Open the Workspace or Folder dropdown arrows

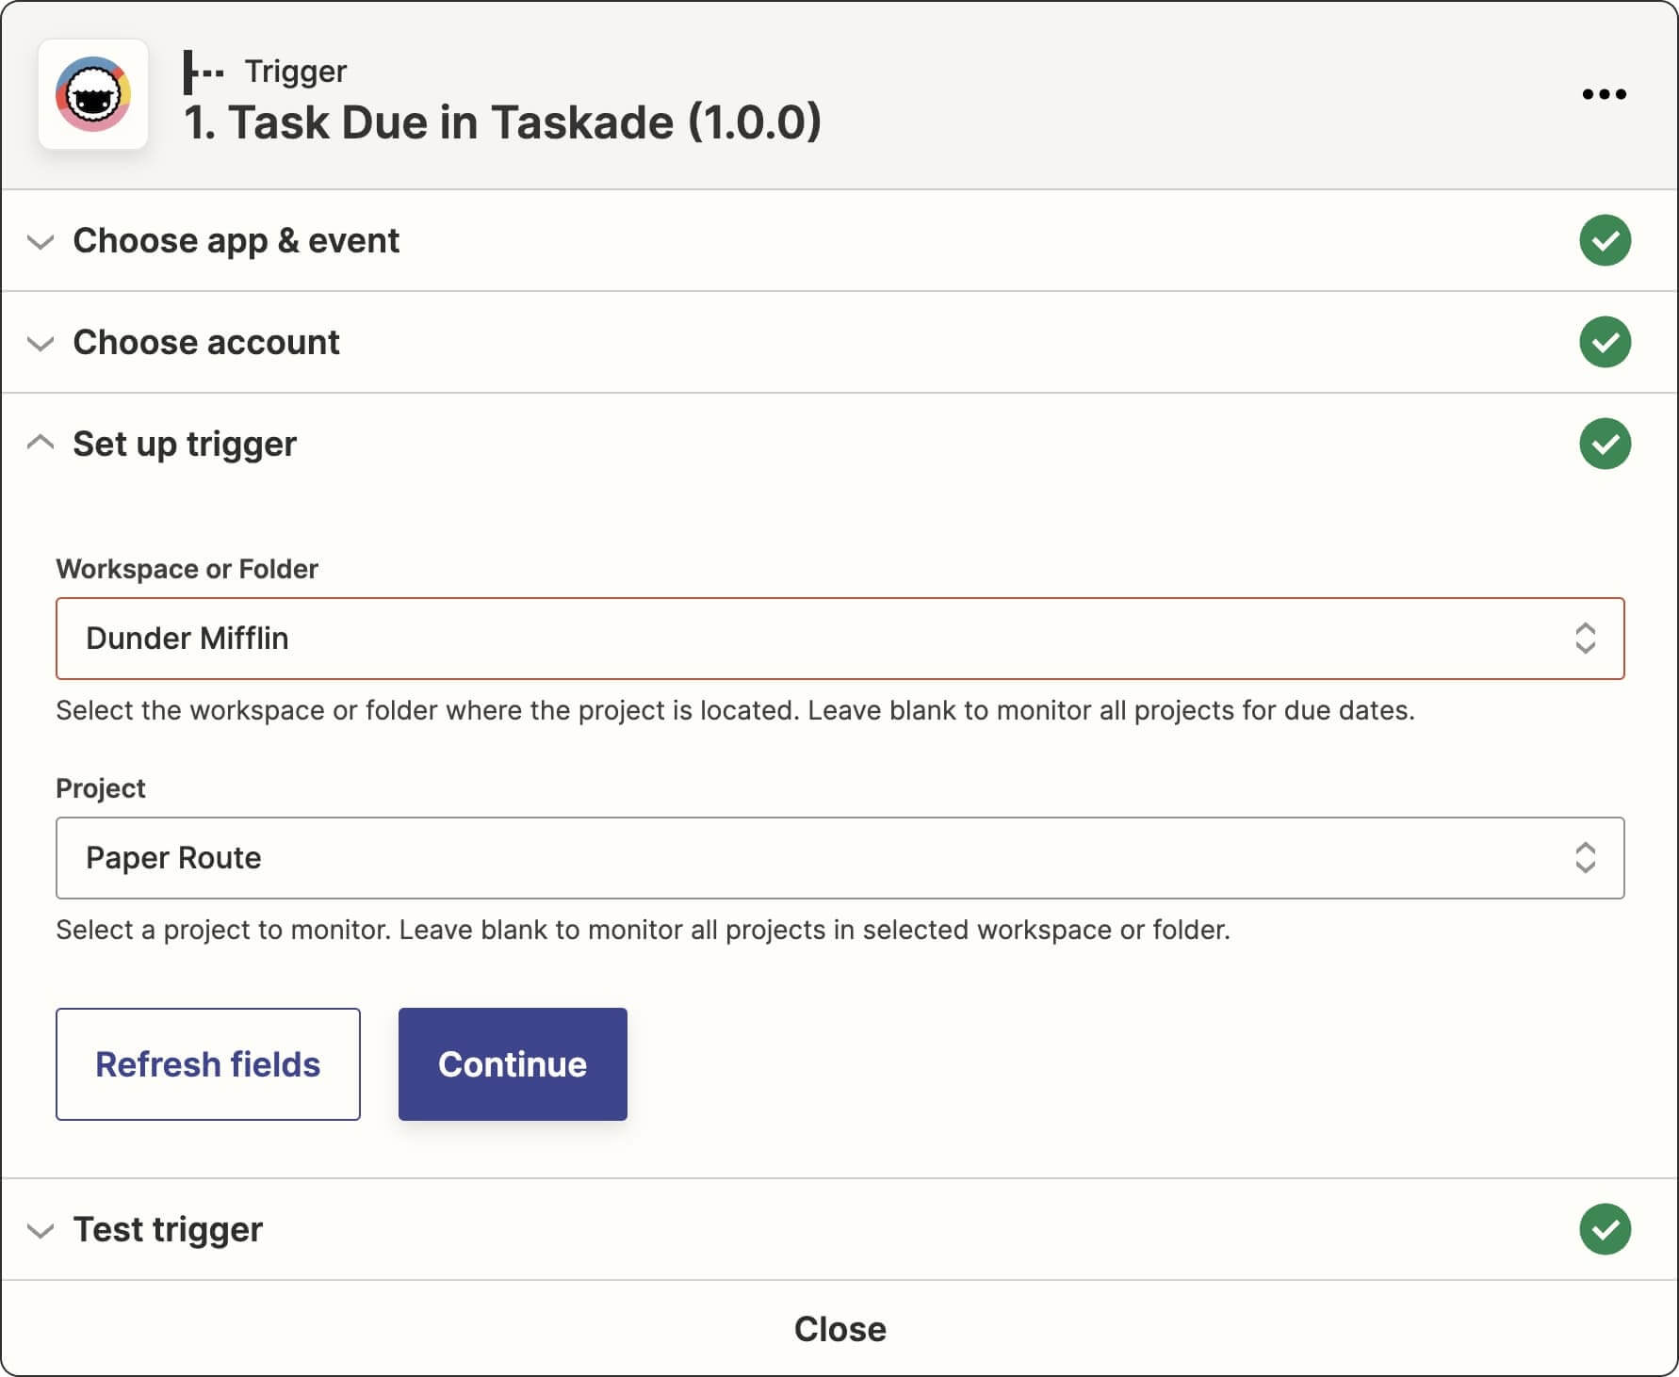point(1585,639)
